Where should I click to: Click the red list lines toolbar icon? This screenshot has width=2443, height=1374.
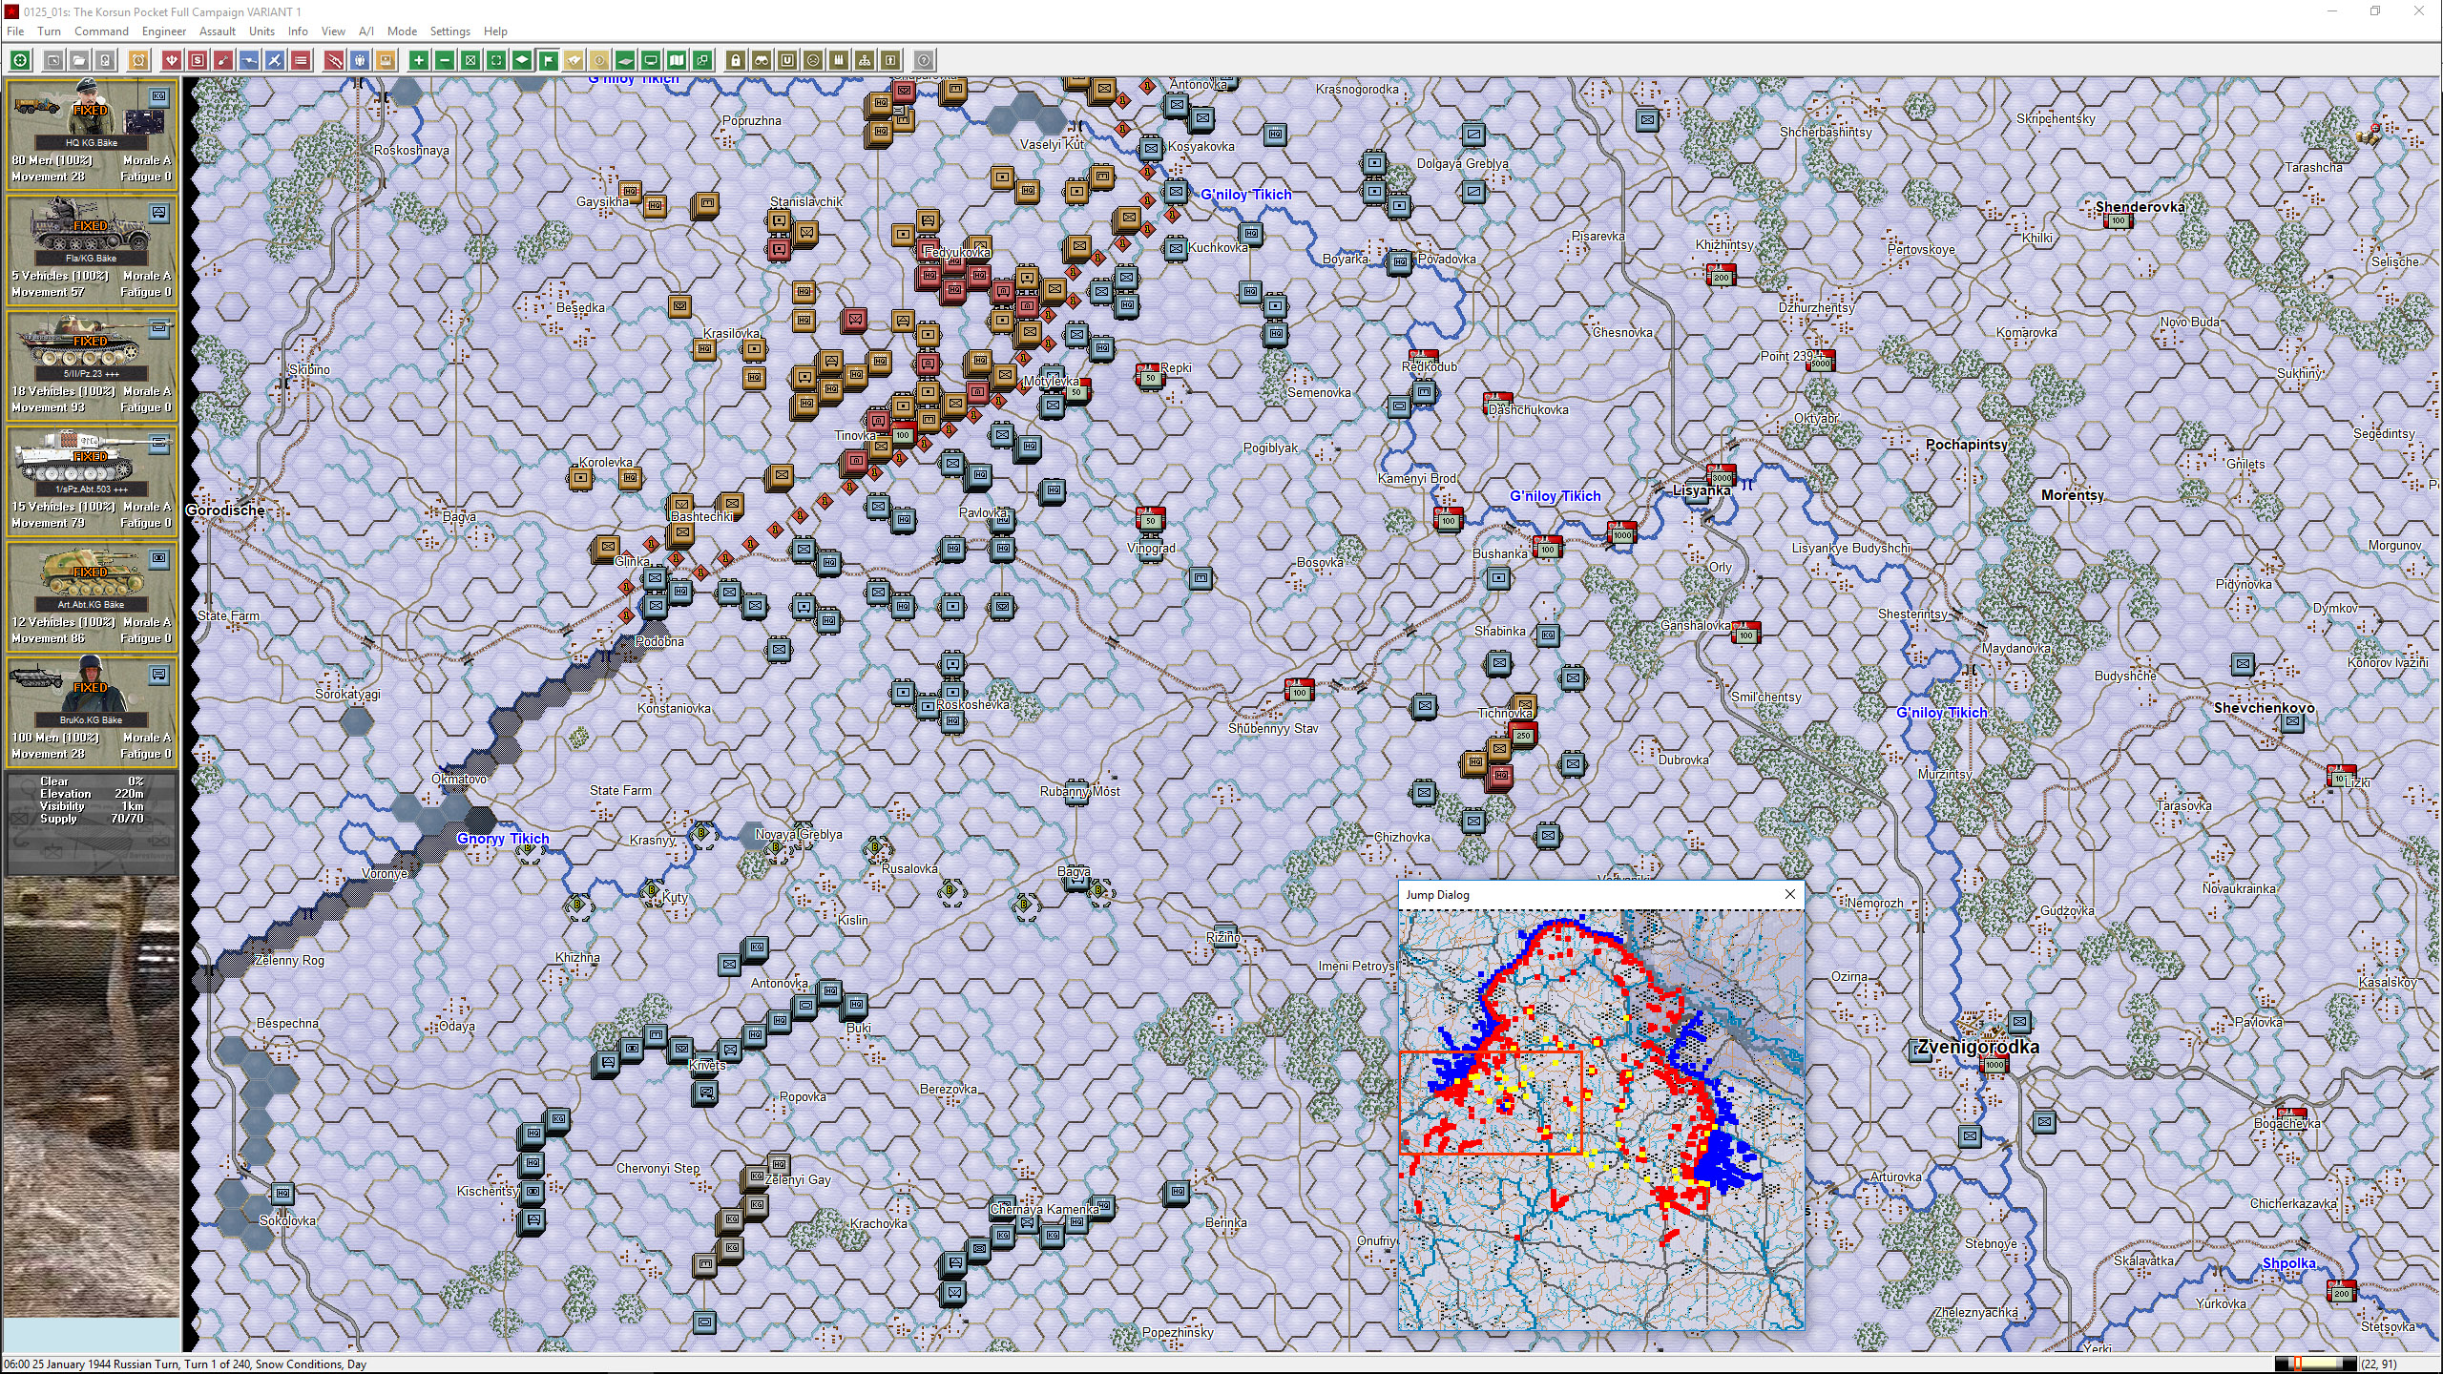pos(301,60)
